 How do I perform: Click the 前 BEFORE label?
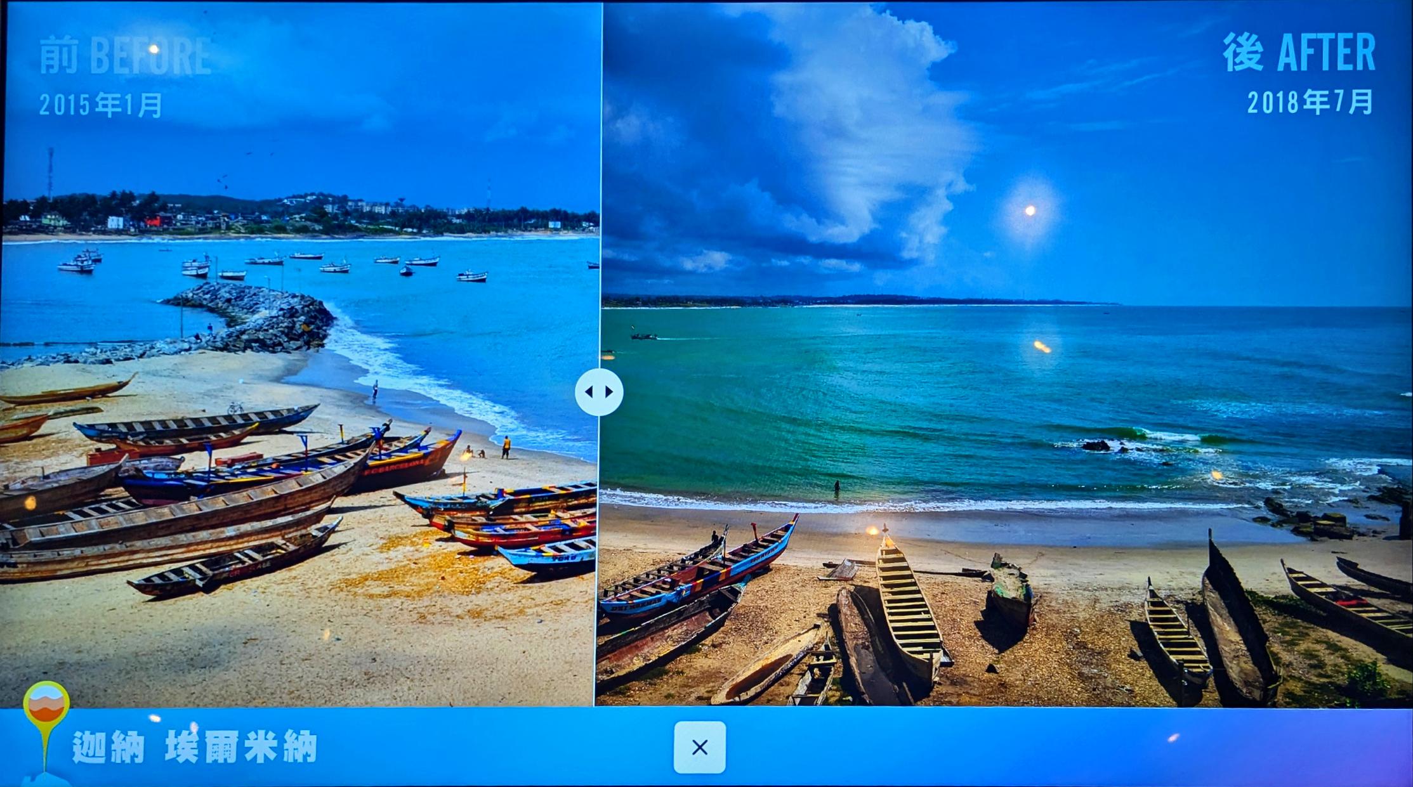(125, 56)
